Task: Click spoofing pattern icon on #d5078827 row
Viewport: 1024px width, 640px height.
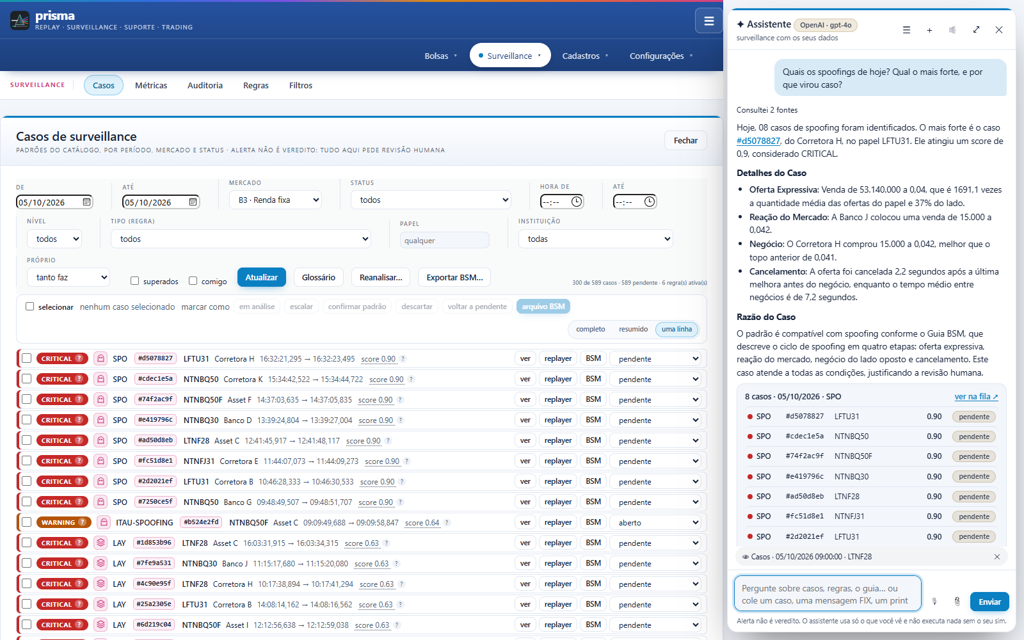Action: coord(100,358)
